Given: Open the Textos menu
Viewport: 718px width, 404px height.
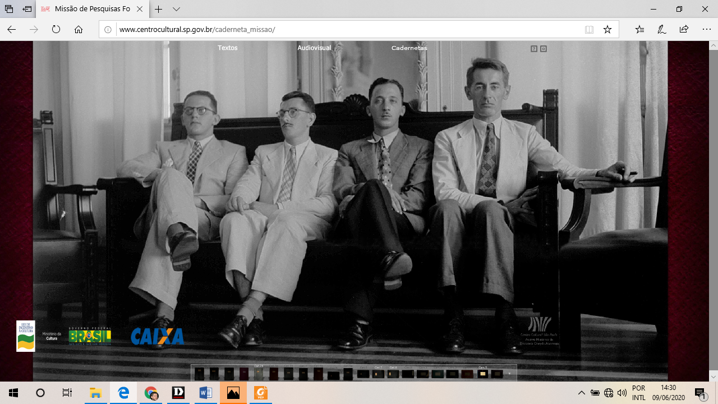Looking at the screenshot, I should 228,48.
